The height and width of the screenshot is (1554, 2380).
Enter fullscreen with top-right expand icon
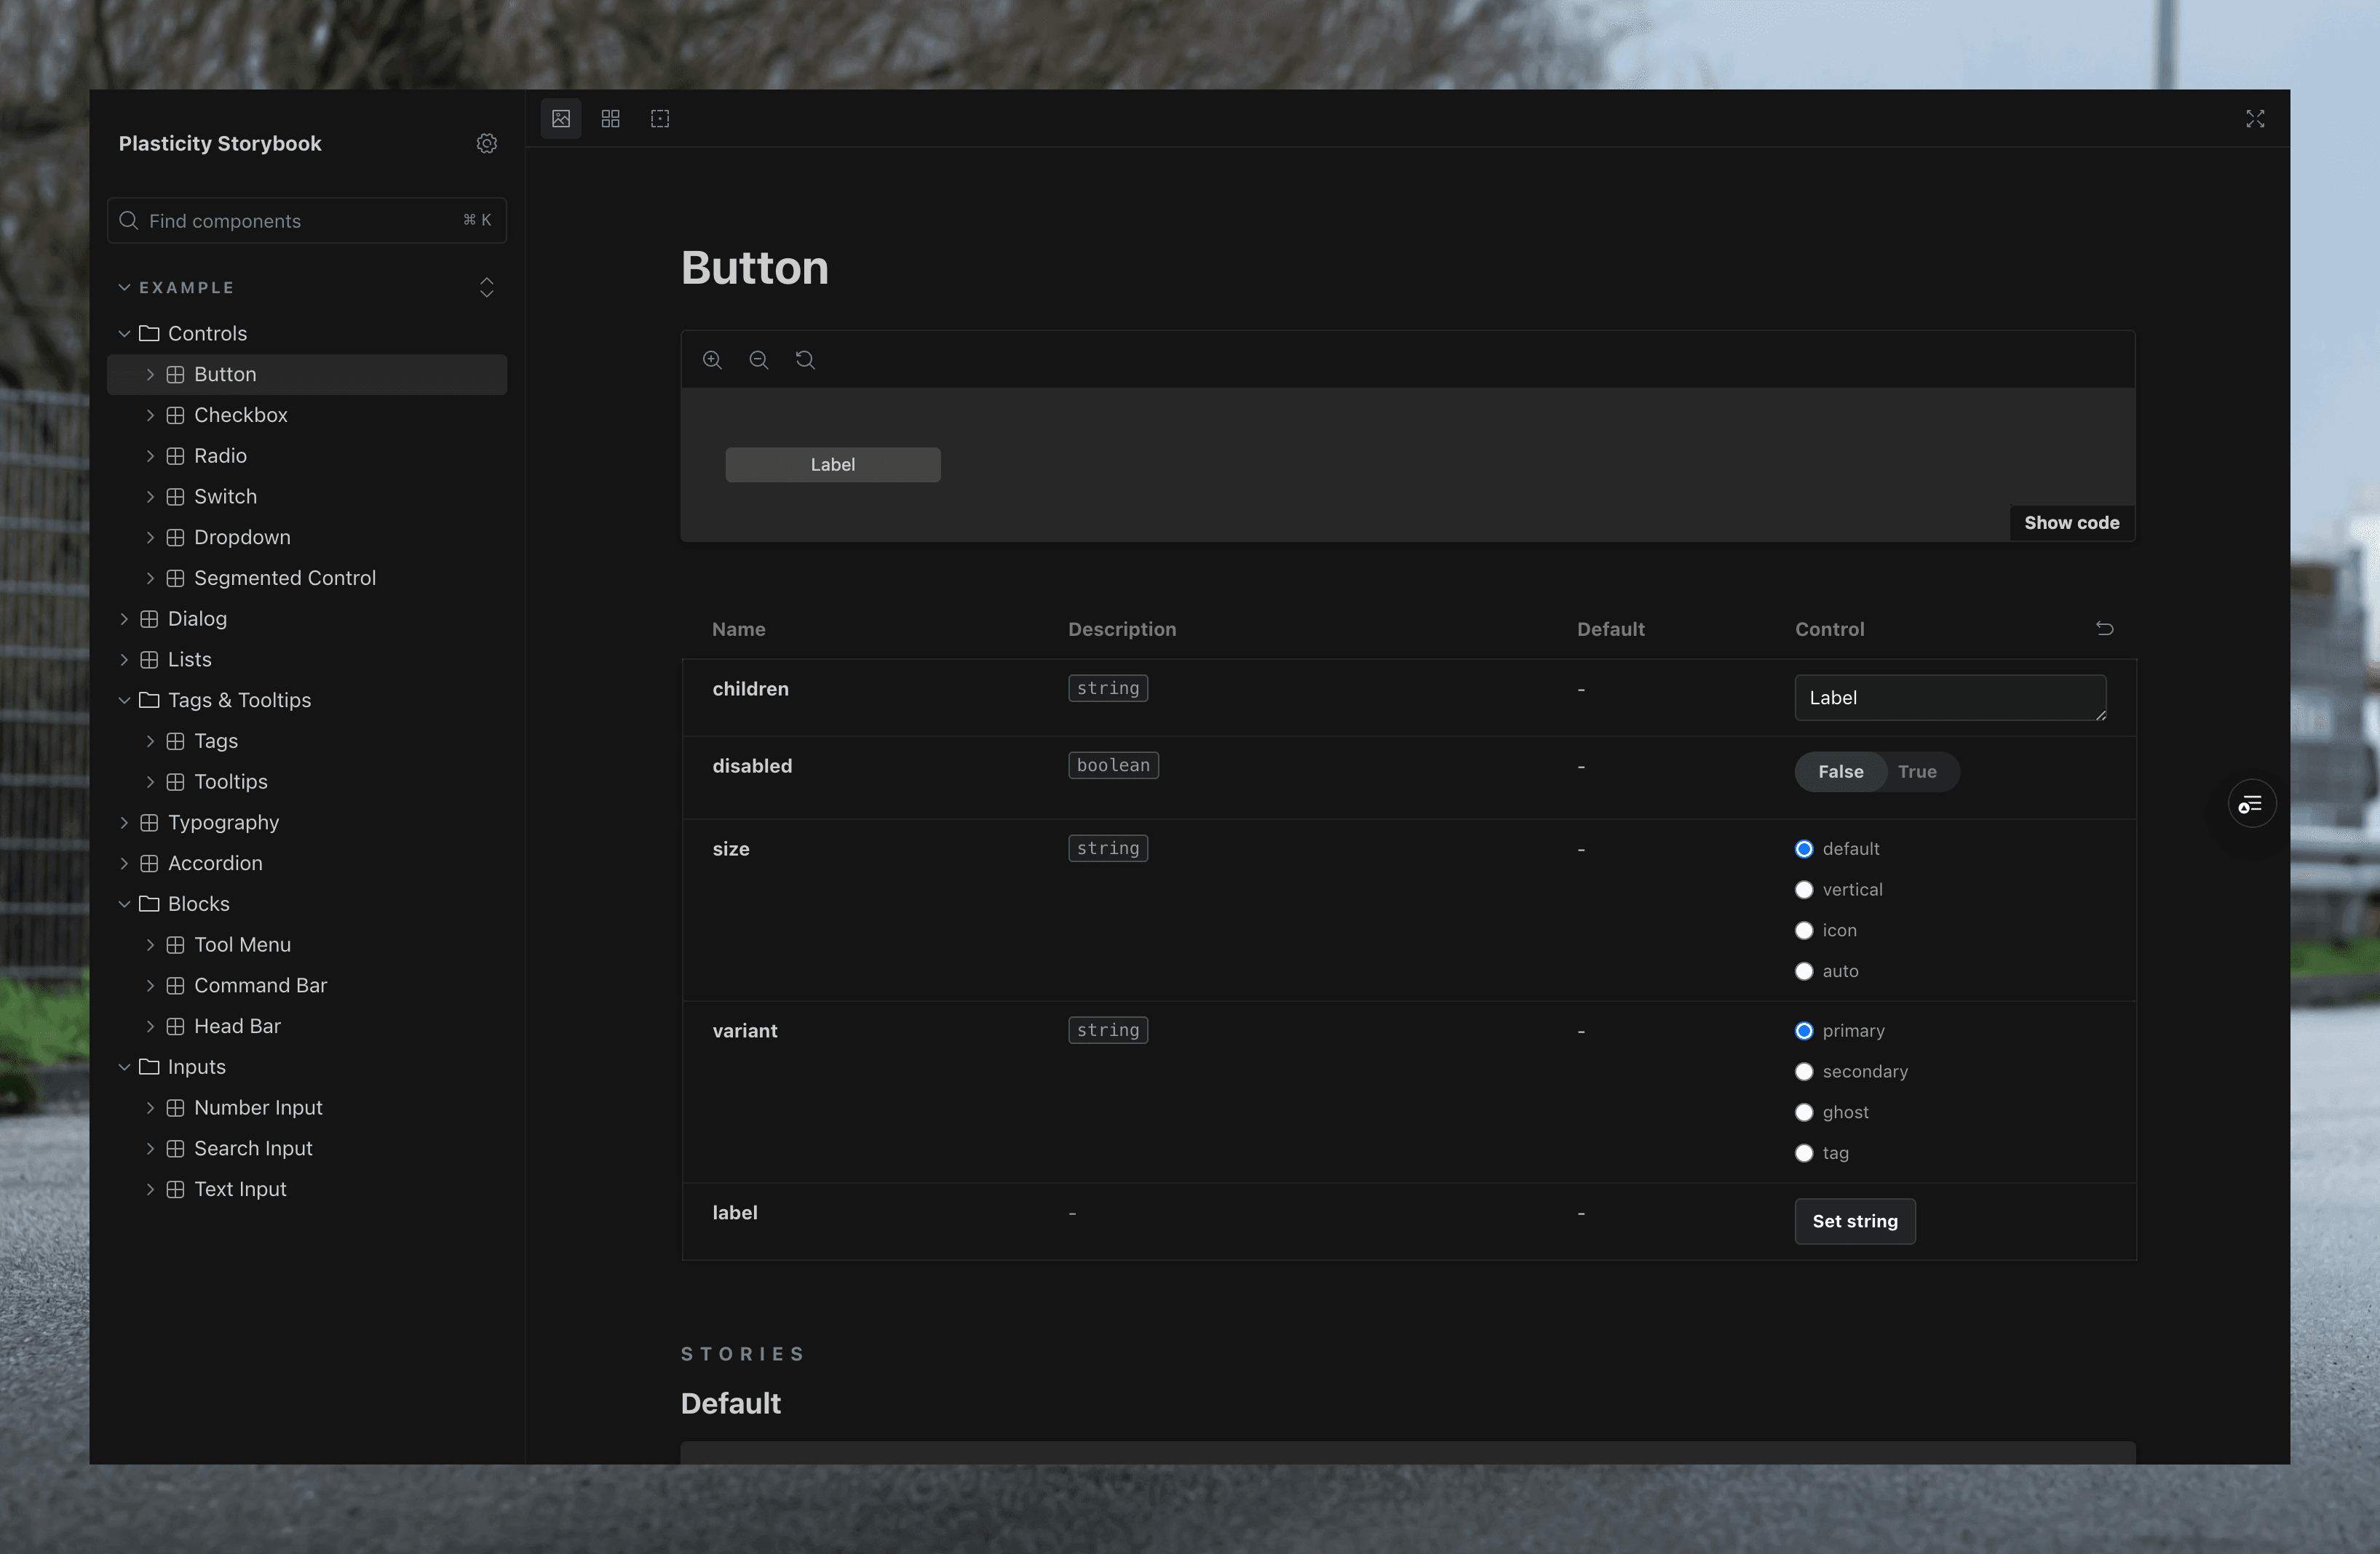point(2255,119)
